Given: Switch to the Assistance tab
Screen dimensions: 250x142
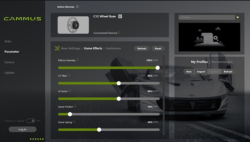Looking at the screenshot, I should coord(113,48).
